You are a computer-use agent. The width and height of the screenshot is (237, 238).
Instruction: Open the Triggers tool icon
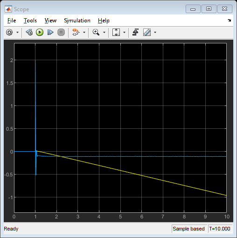pyautogui.click(x=135, y=32)
